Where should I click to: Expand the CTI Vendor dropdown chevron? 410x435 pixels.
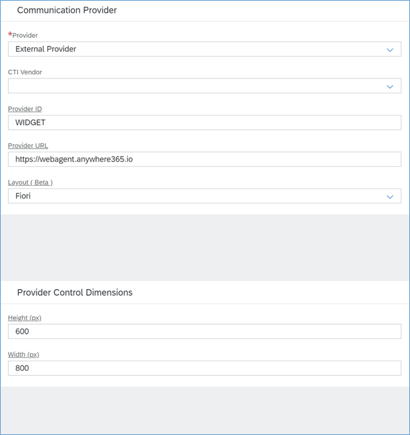click(x=390, y=87)
